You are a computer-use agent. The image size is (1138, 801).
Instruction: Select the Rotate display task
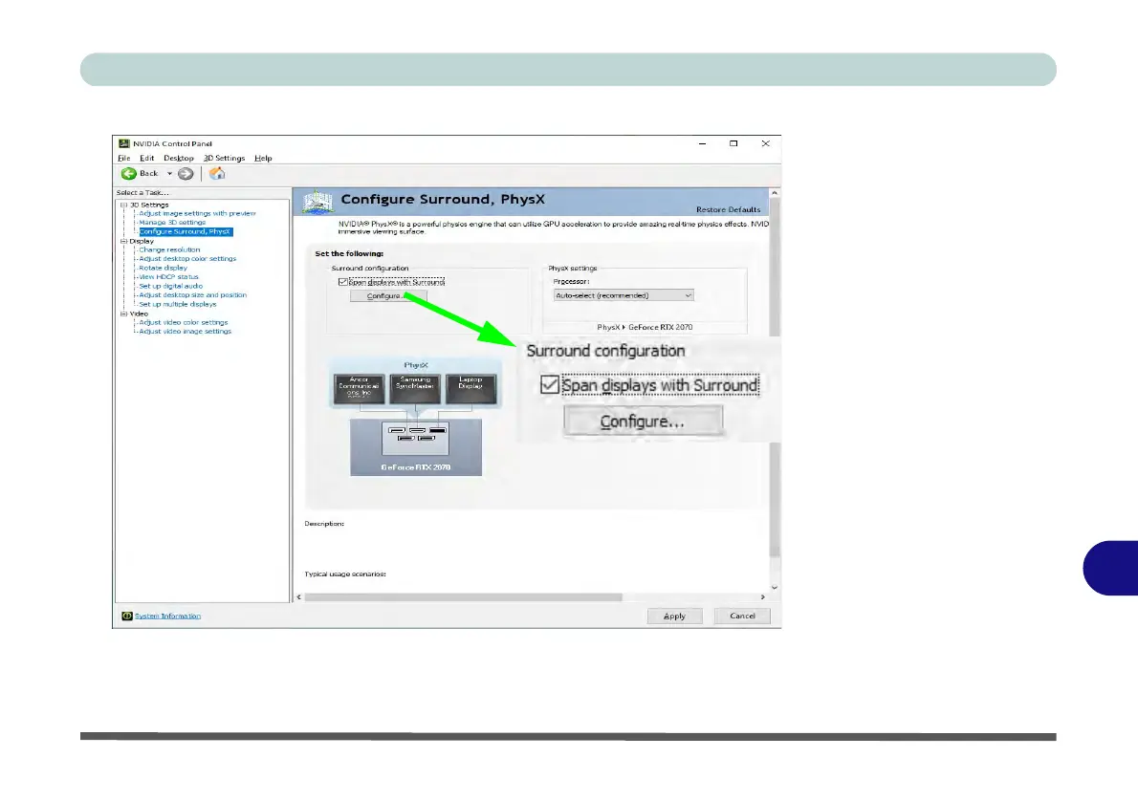(x=164, y=268)
